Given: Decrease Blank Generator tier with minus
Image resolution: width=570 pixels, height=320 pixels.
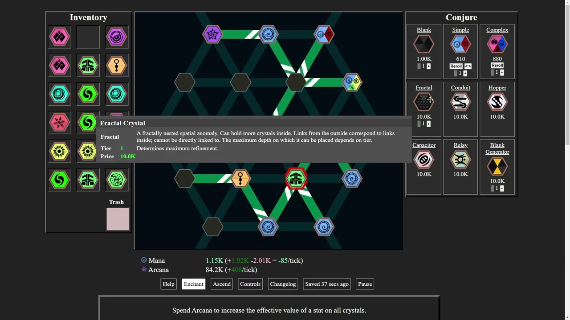Looking at the screenshot, I should 492,188.
